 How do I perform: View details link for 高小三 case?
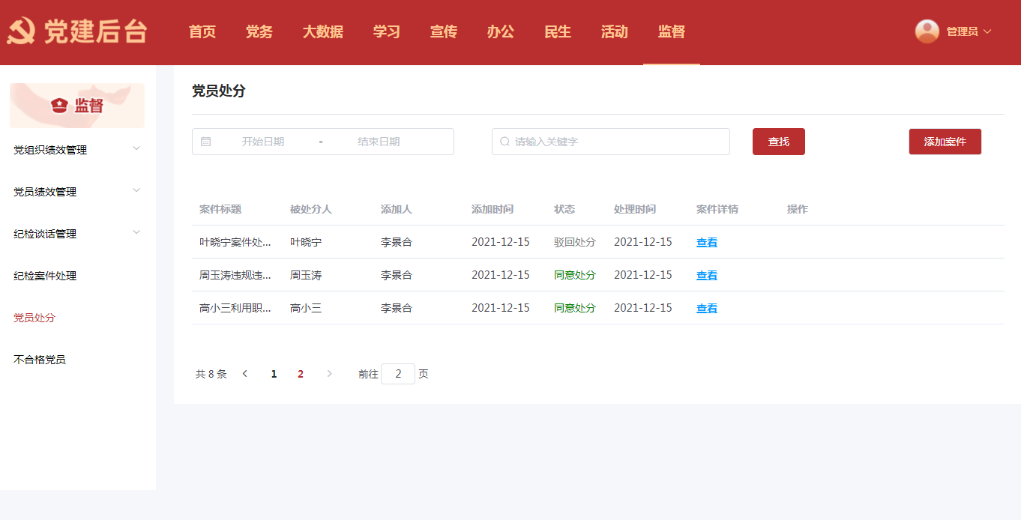tap(706, 309)
